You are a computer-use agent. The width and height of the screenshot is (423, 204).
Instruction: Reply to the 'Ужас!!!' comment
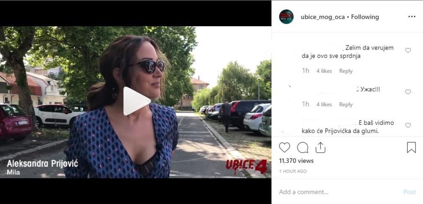click(346, 105)
